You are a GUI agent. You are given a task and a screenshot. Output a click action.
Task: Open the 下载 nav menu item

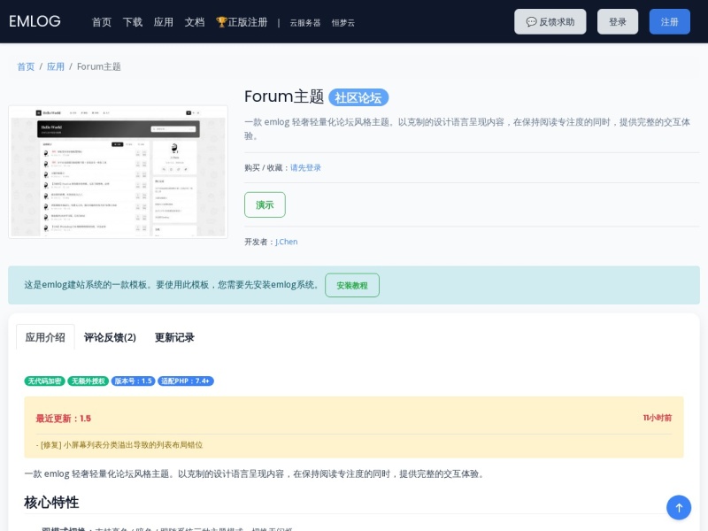point(133,22)
